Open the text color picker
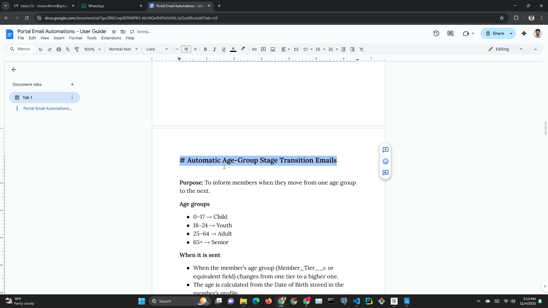The image size is (548, 308). (x=233, y=49)
